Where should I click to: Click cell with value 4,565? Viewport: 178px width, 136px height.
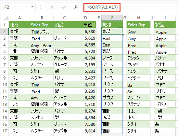tap(85, 45)
